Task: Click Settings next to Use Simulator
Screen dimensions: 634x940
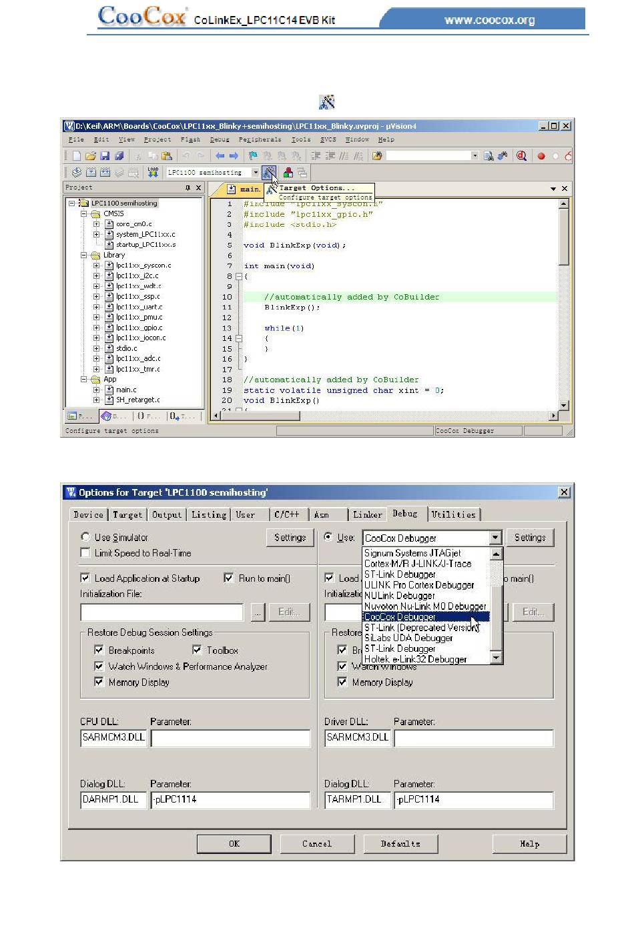Action: click(x=290, y=538)
